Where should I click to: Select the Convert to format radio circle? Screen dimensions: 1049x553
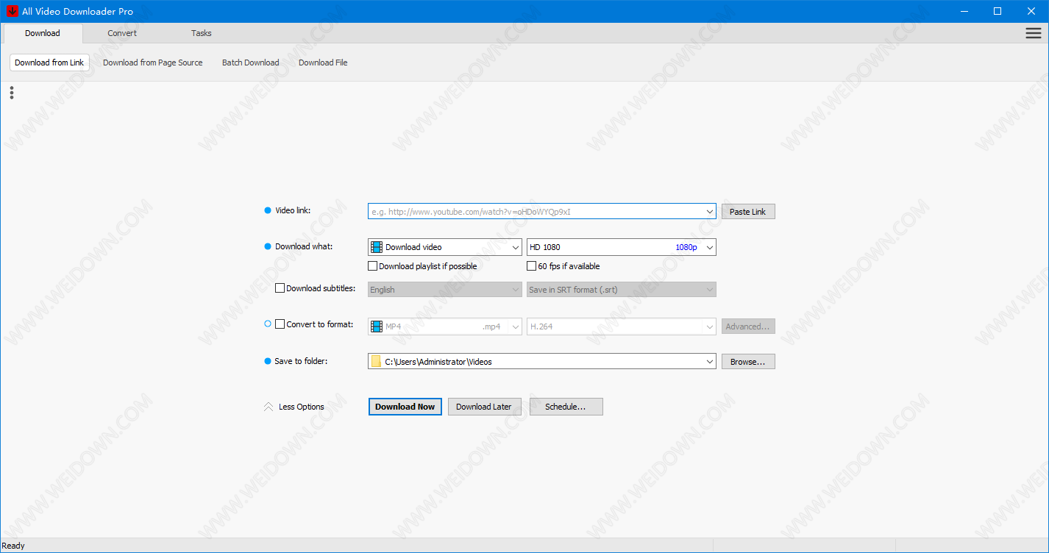click(268, 324)
